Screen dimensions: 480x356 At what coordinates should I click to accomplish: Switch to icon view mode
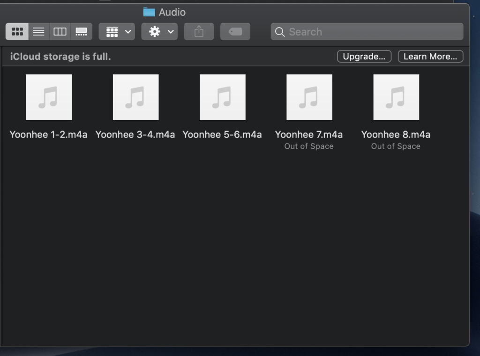pos(17,32)
